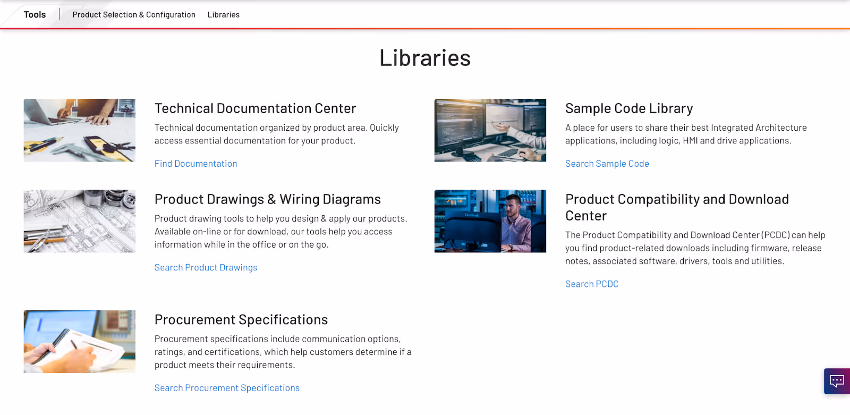Click the Find Documentation link

(195, 164)
